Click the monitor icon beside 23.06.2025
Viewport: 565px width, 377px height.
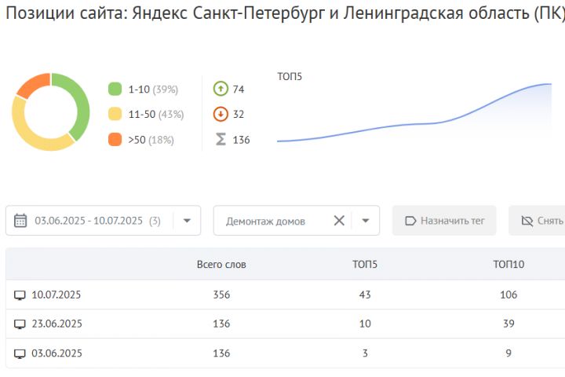click(20, 324)
